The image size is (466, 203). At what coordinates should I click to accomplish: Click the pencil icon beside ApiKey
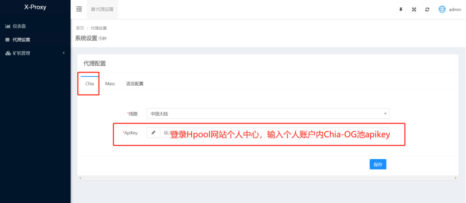click(153, 133)
